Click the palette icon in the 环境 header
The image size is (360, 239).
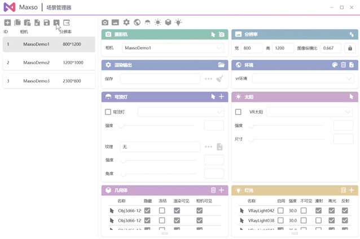(335, 65)
